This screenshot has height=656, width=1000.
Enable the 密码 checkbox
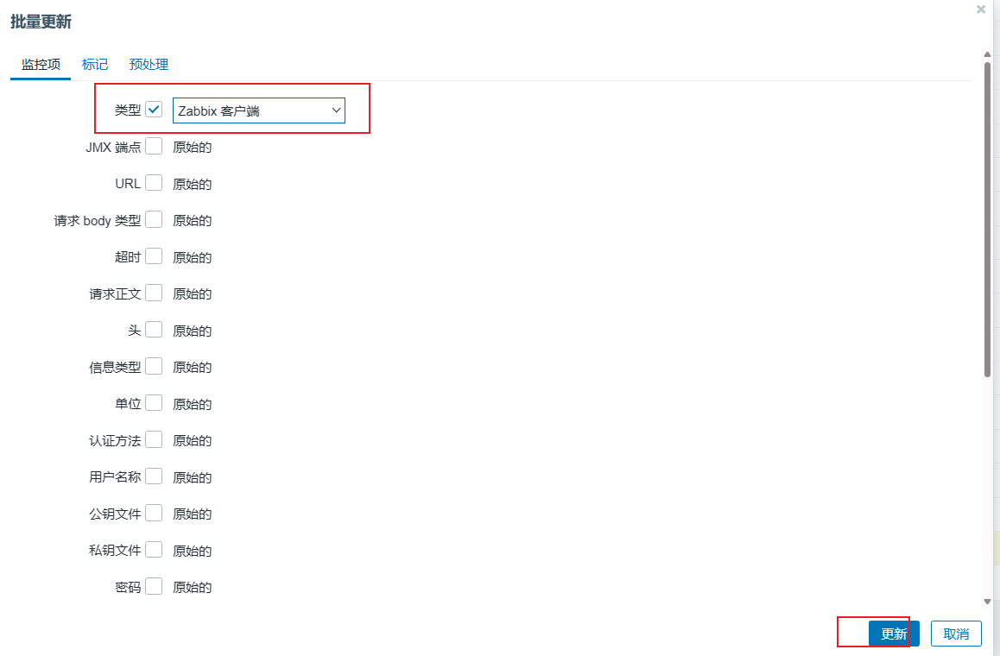(x=154, y=586)
